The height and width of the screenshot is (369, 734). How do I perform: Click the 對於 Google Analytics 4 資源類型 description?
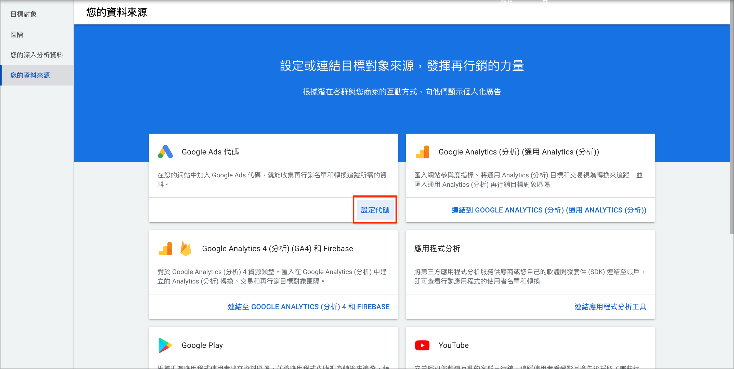point(272,276)
